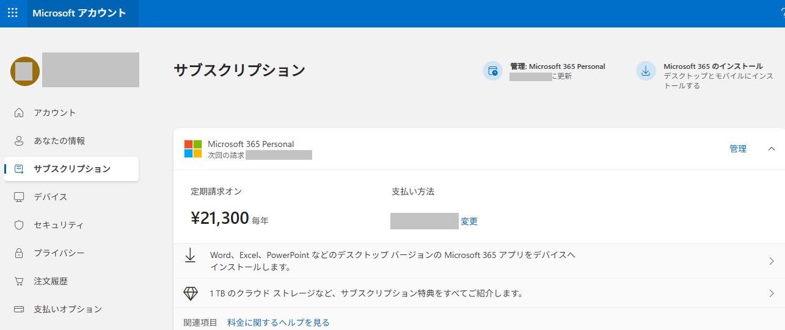Click the Microsoft 365 Personal card title
Image resolution: width=785 pixels, height=330 pixels.
coord(250,144)
